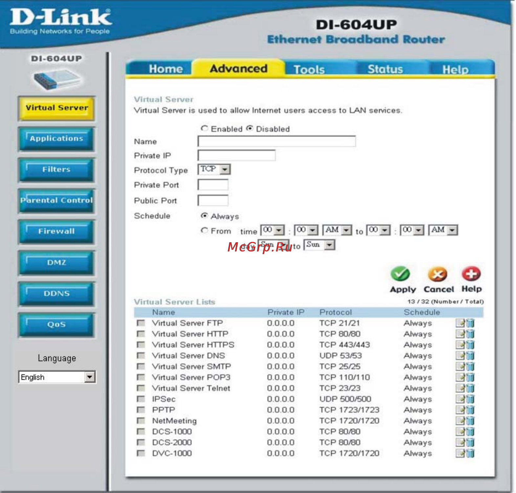516x493 pixels.
Task: Click the Name input field
Action: coord(277,141)
